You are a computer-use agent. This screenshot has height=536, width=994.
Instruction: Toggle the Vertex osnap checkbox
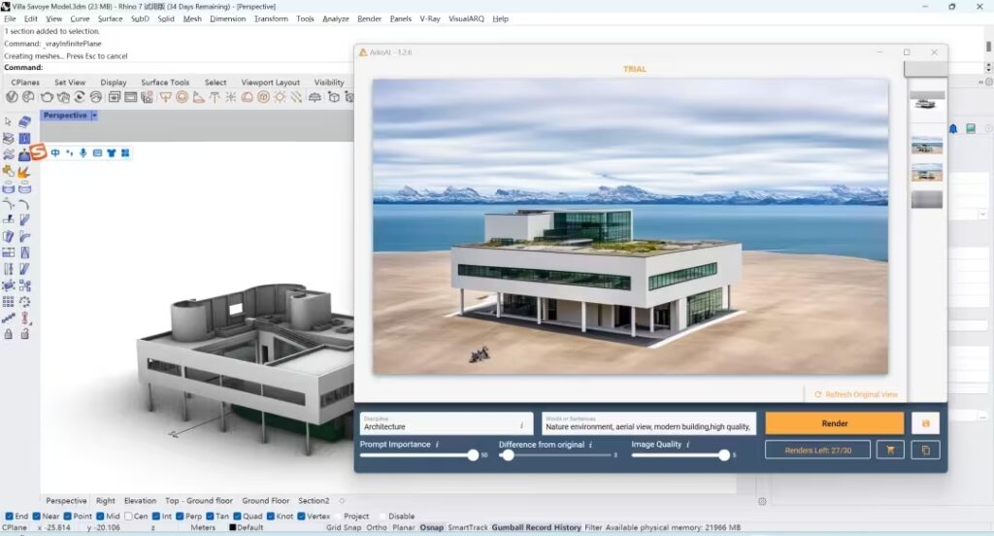click(301, 517)
